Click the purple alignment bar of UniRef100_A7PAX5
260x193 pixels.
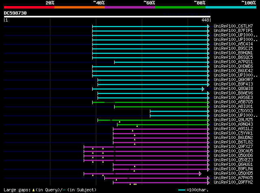[156, 178]
